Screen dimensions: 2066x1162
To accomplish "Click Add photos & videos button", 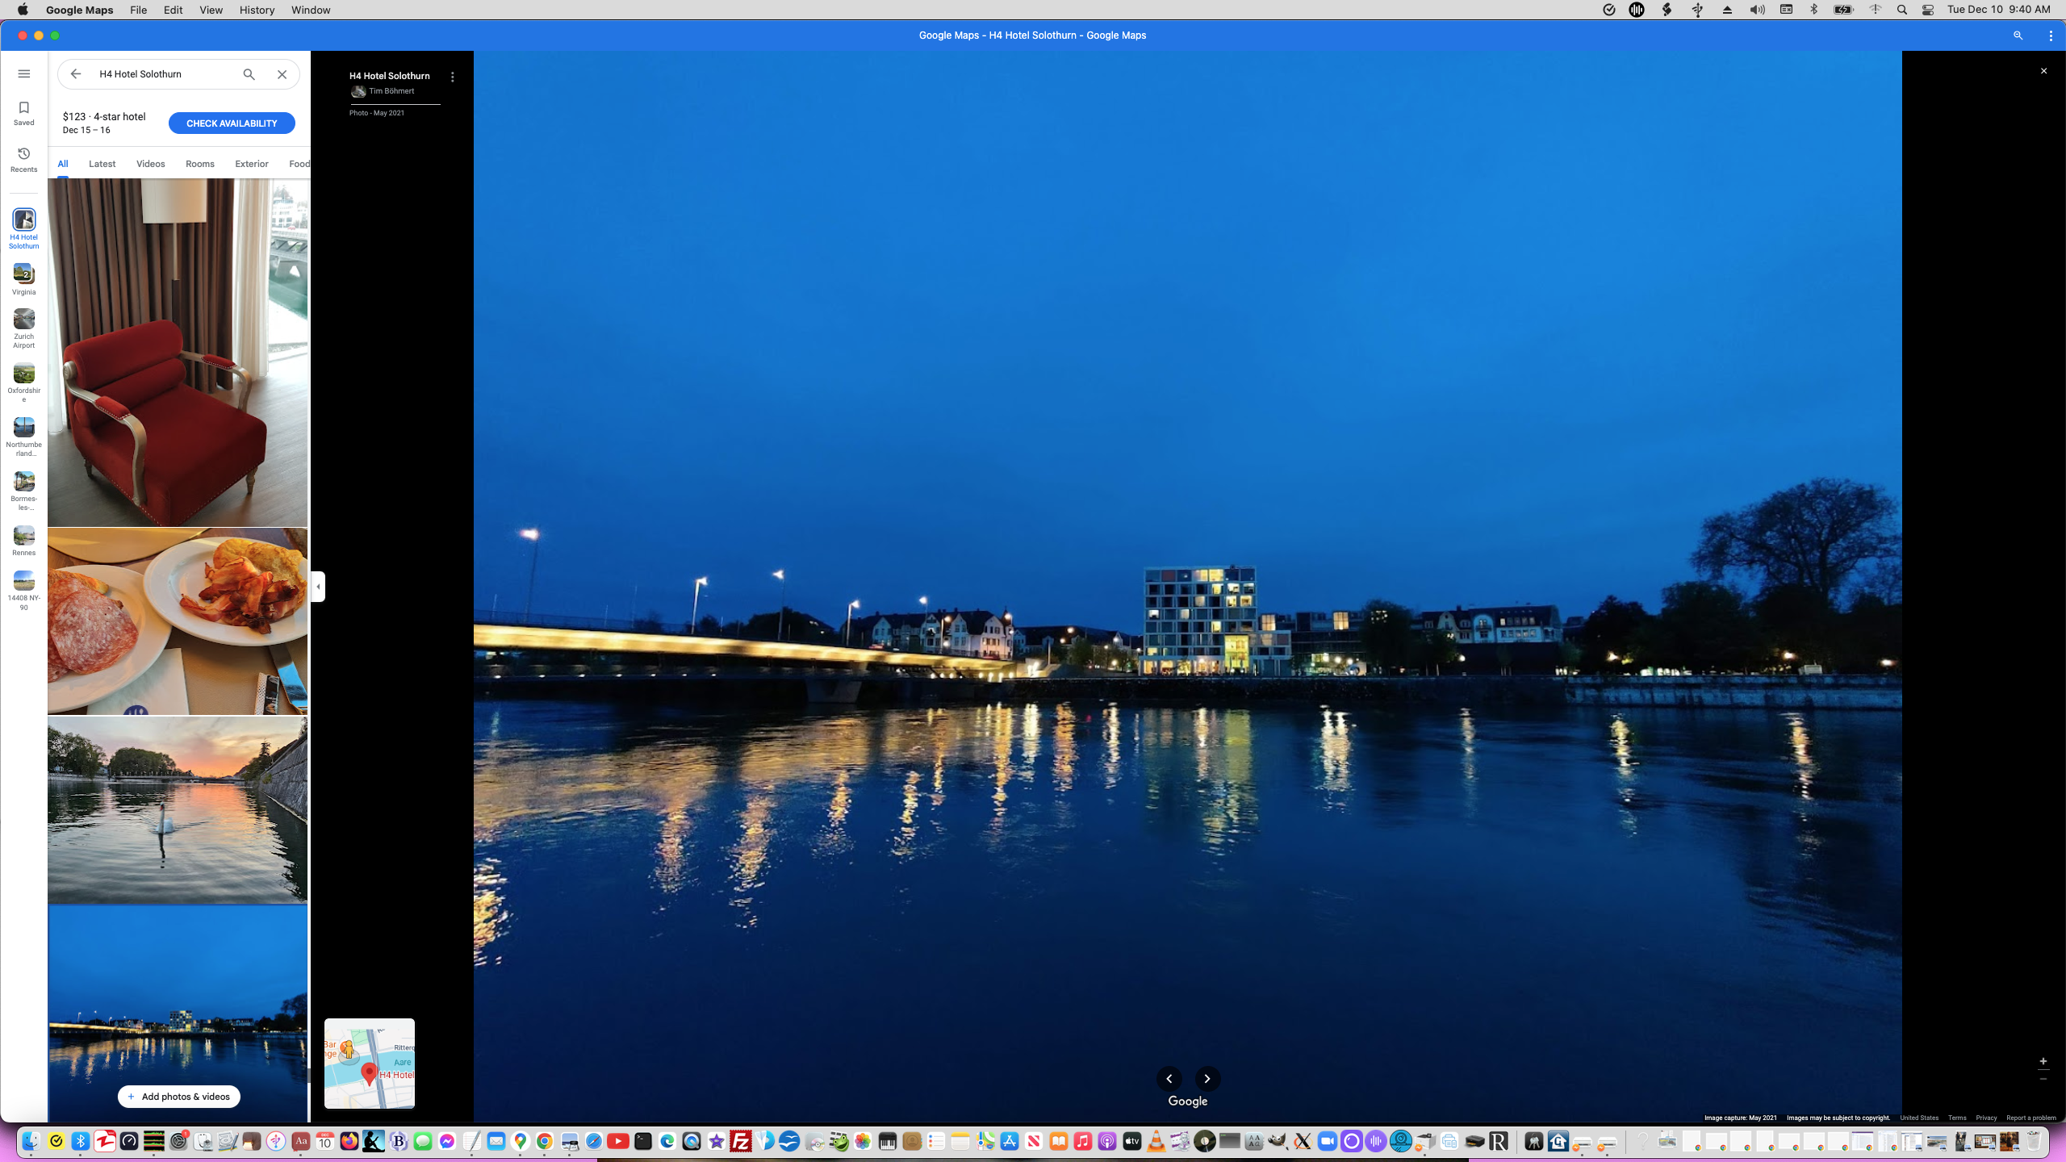I will coord(178,1096).
